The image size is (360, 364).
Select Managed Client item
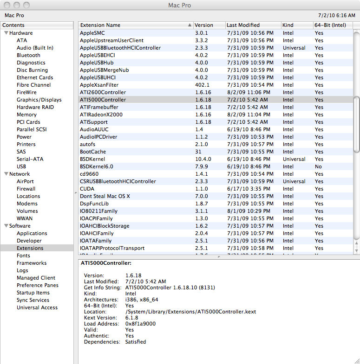point(36,278)
